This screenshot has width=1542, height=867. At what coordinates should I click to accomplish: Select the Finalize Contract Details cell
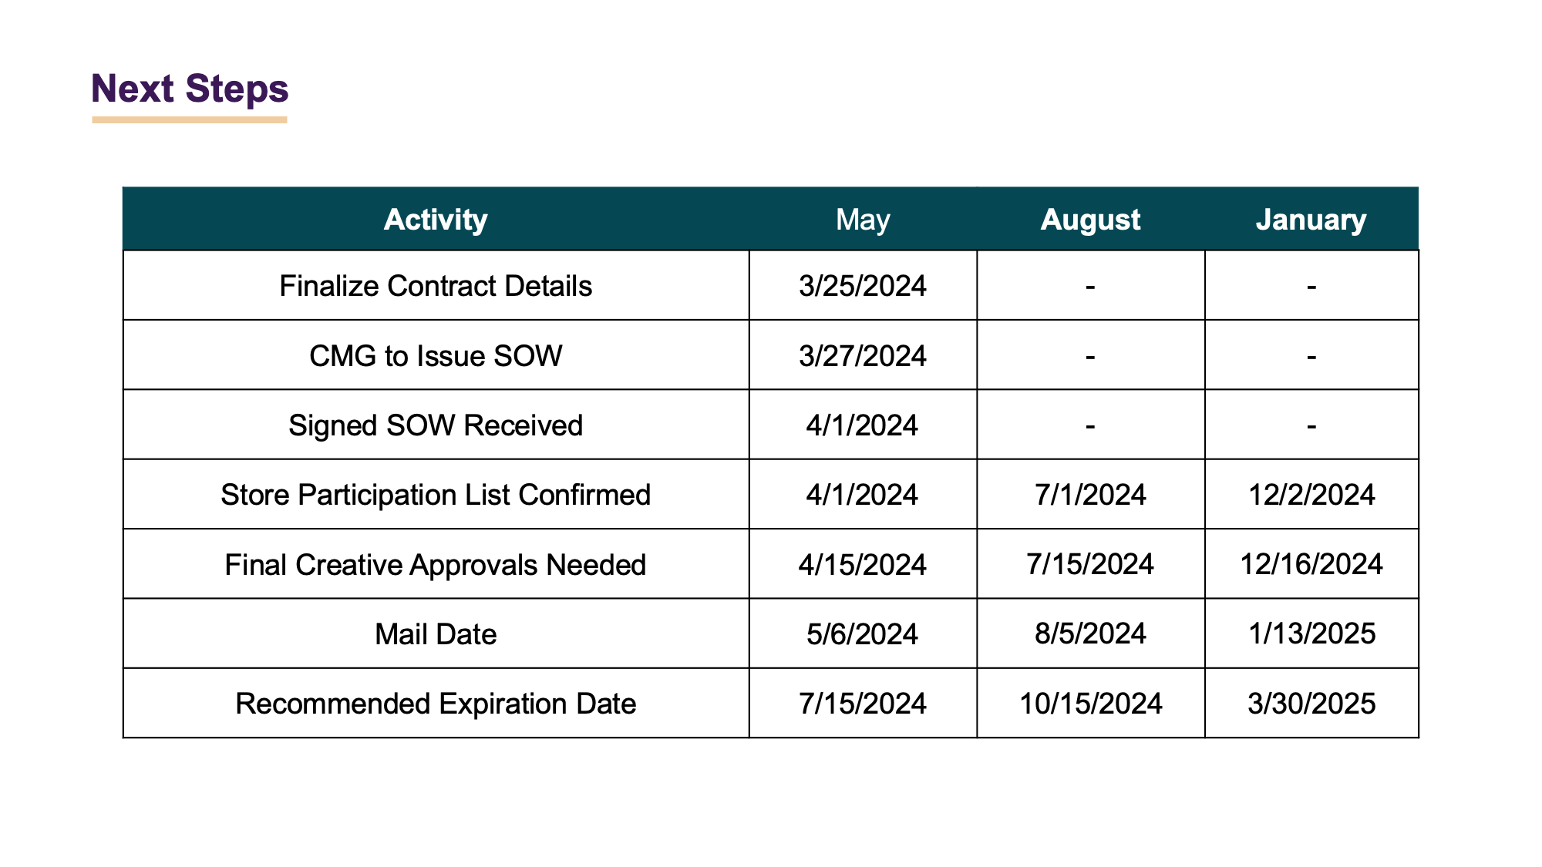pyautogui.click(x=436, y=286)
